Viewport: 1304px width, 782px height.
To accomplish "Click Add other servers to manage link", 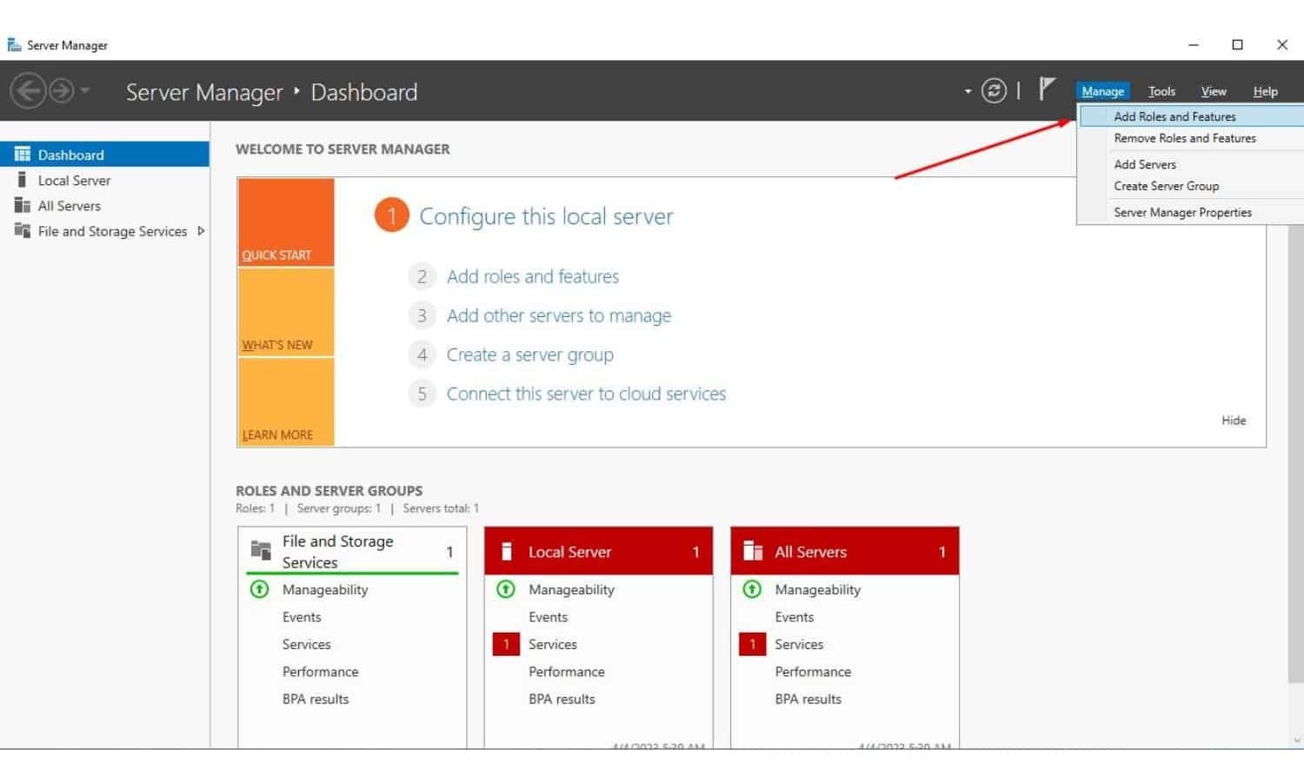I will pyautogui.click(x=559, y=315).
